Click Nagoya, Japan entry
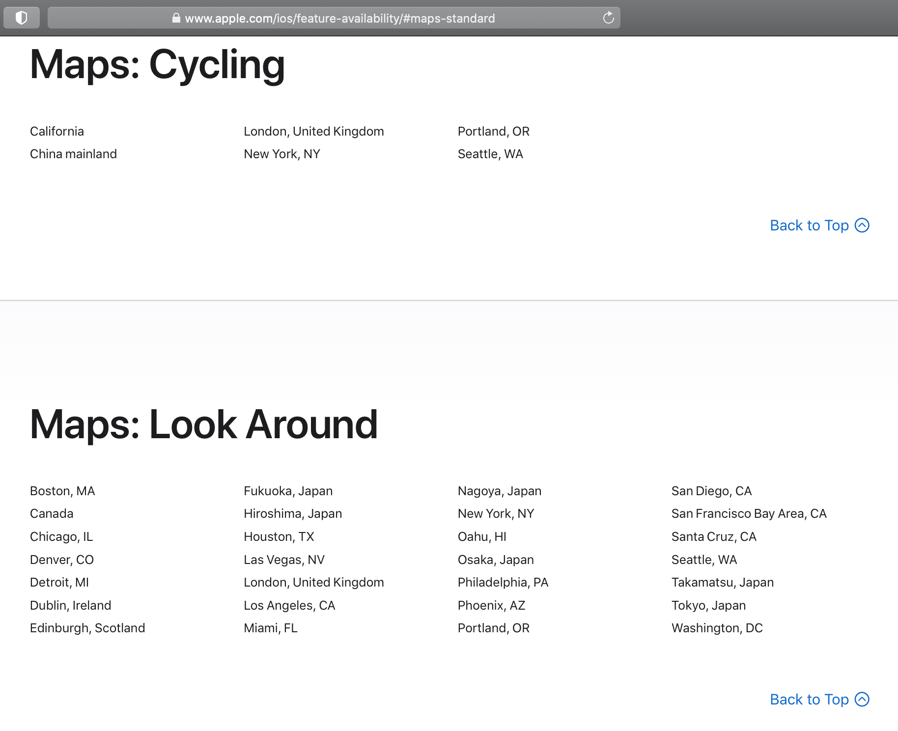Viewport: 898px width, 731px height. tap(500, 491)
